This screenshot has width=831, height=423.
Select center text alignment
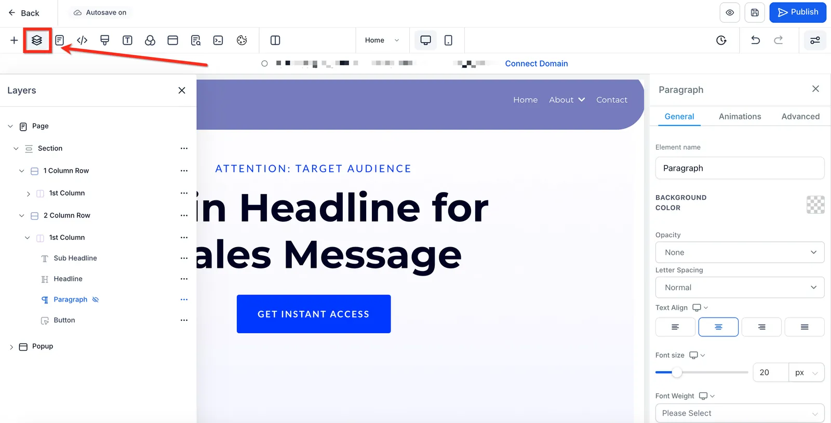tap(718, 327)
